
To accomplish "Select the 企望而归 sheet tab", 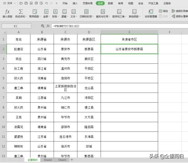I will [33, 160].
